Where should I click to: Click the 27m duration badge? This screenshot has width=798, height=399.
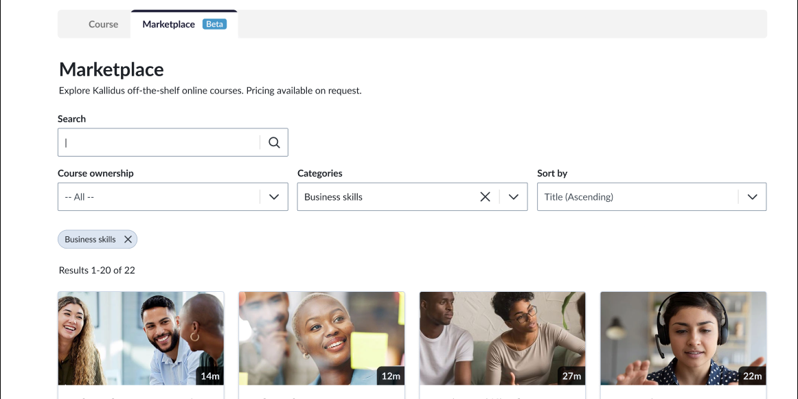[571, 376]
